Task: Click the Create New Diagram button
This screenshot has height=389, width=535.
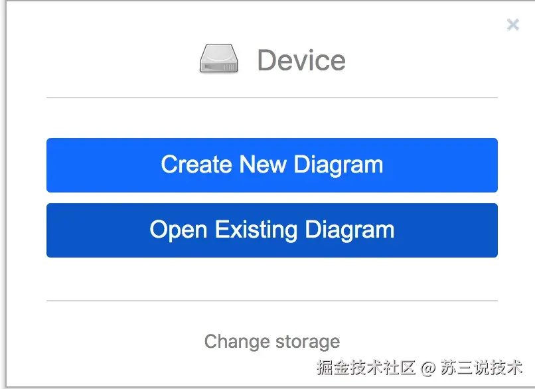Action: [271, 165]
